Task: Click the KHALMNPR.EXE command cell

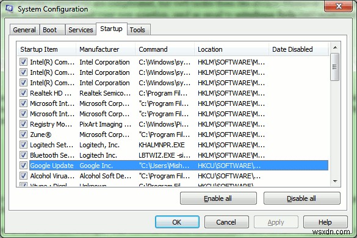Action: pos(162,145)
